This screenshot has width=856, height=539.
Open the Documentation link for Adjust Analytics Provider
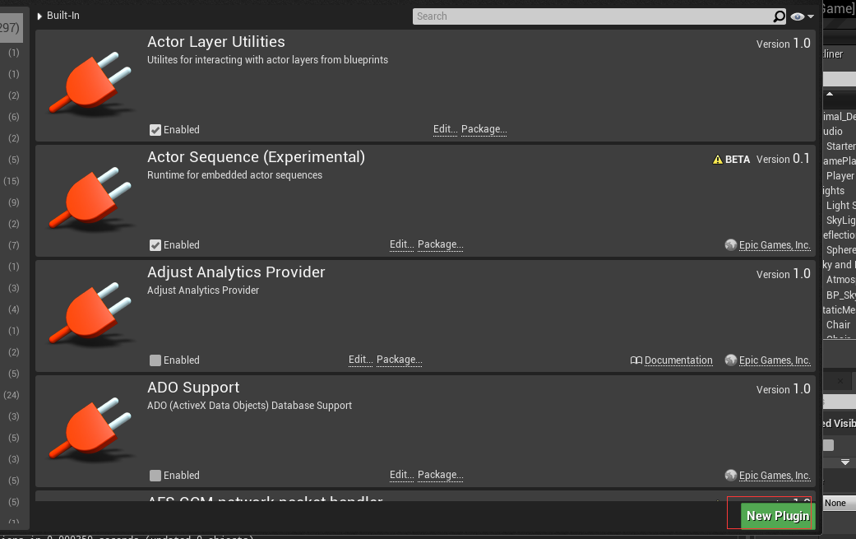click(x=680, y=360)
